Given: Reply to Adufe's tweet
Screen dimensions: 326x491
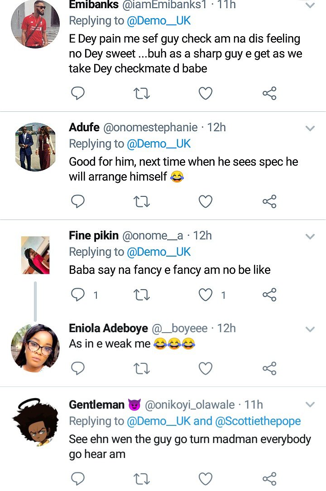Looking at the screenshot, I should [x=78, y=201].
